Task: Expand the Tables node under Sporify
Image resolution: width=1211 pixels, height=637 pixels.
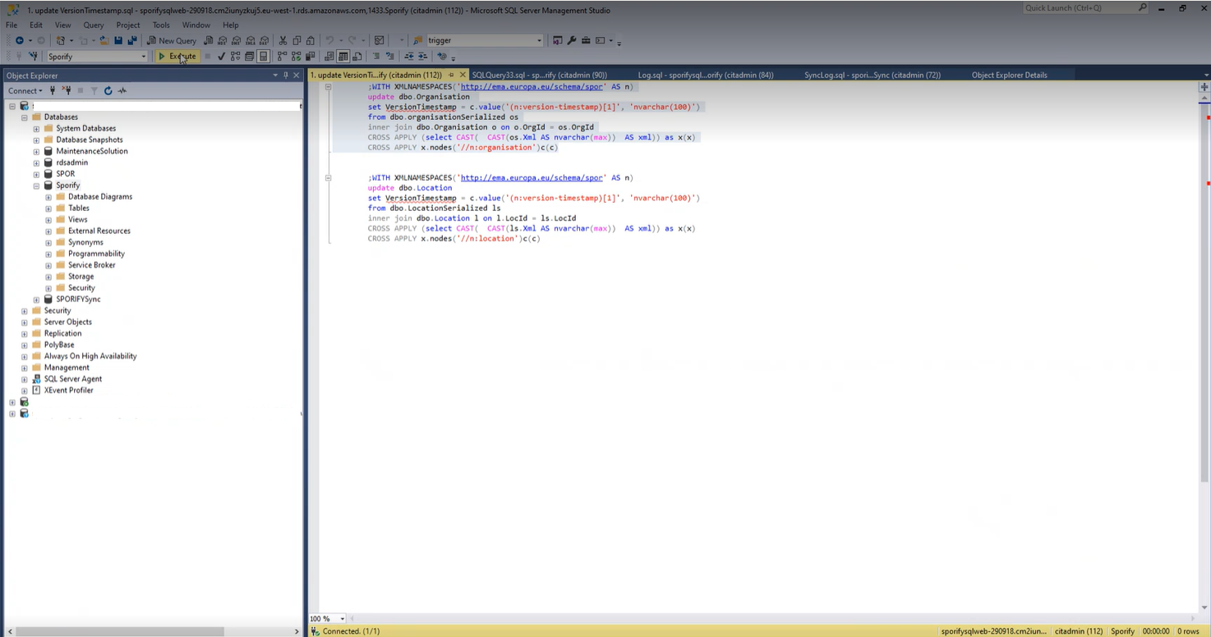Action: coord(48,208)
